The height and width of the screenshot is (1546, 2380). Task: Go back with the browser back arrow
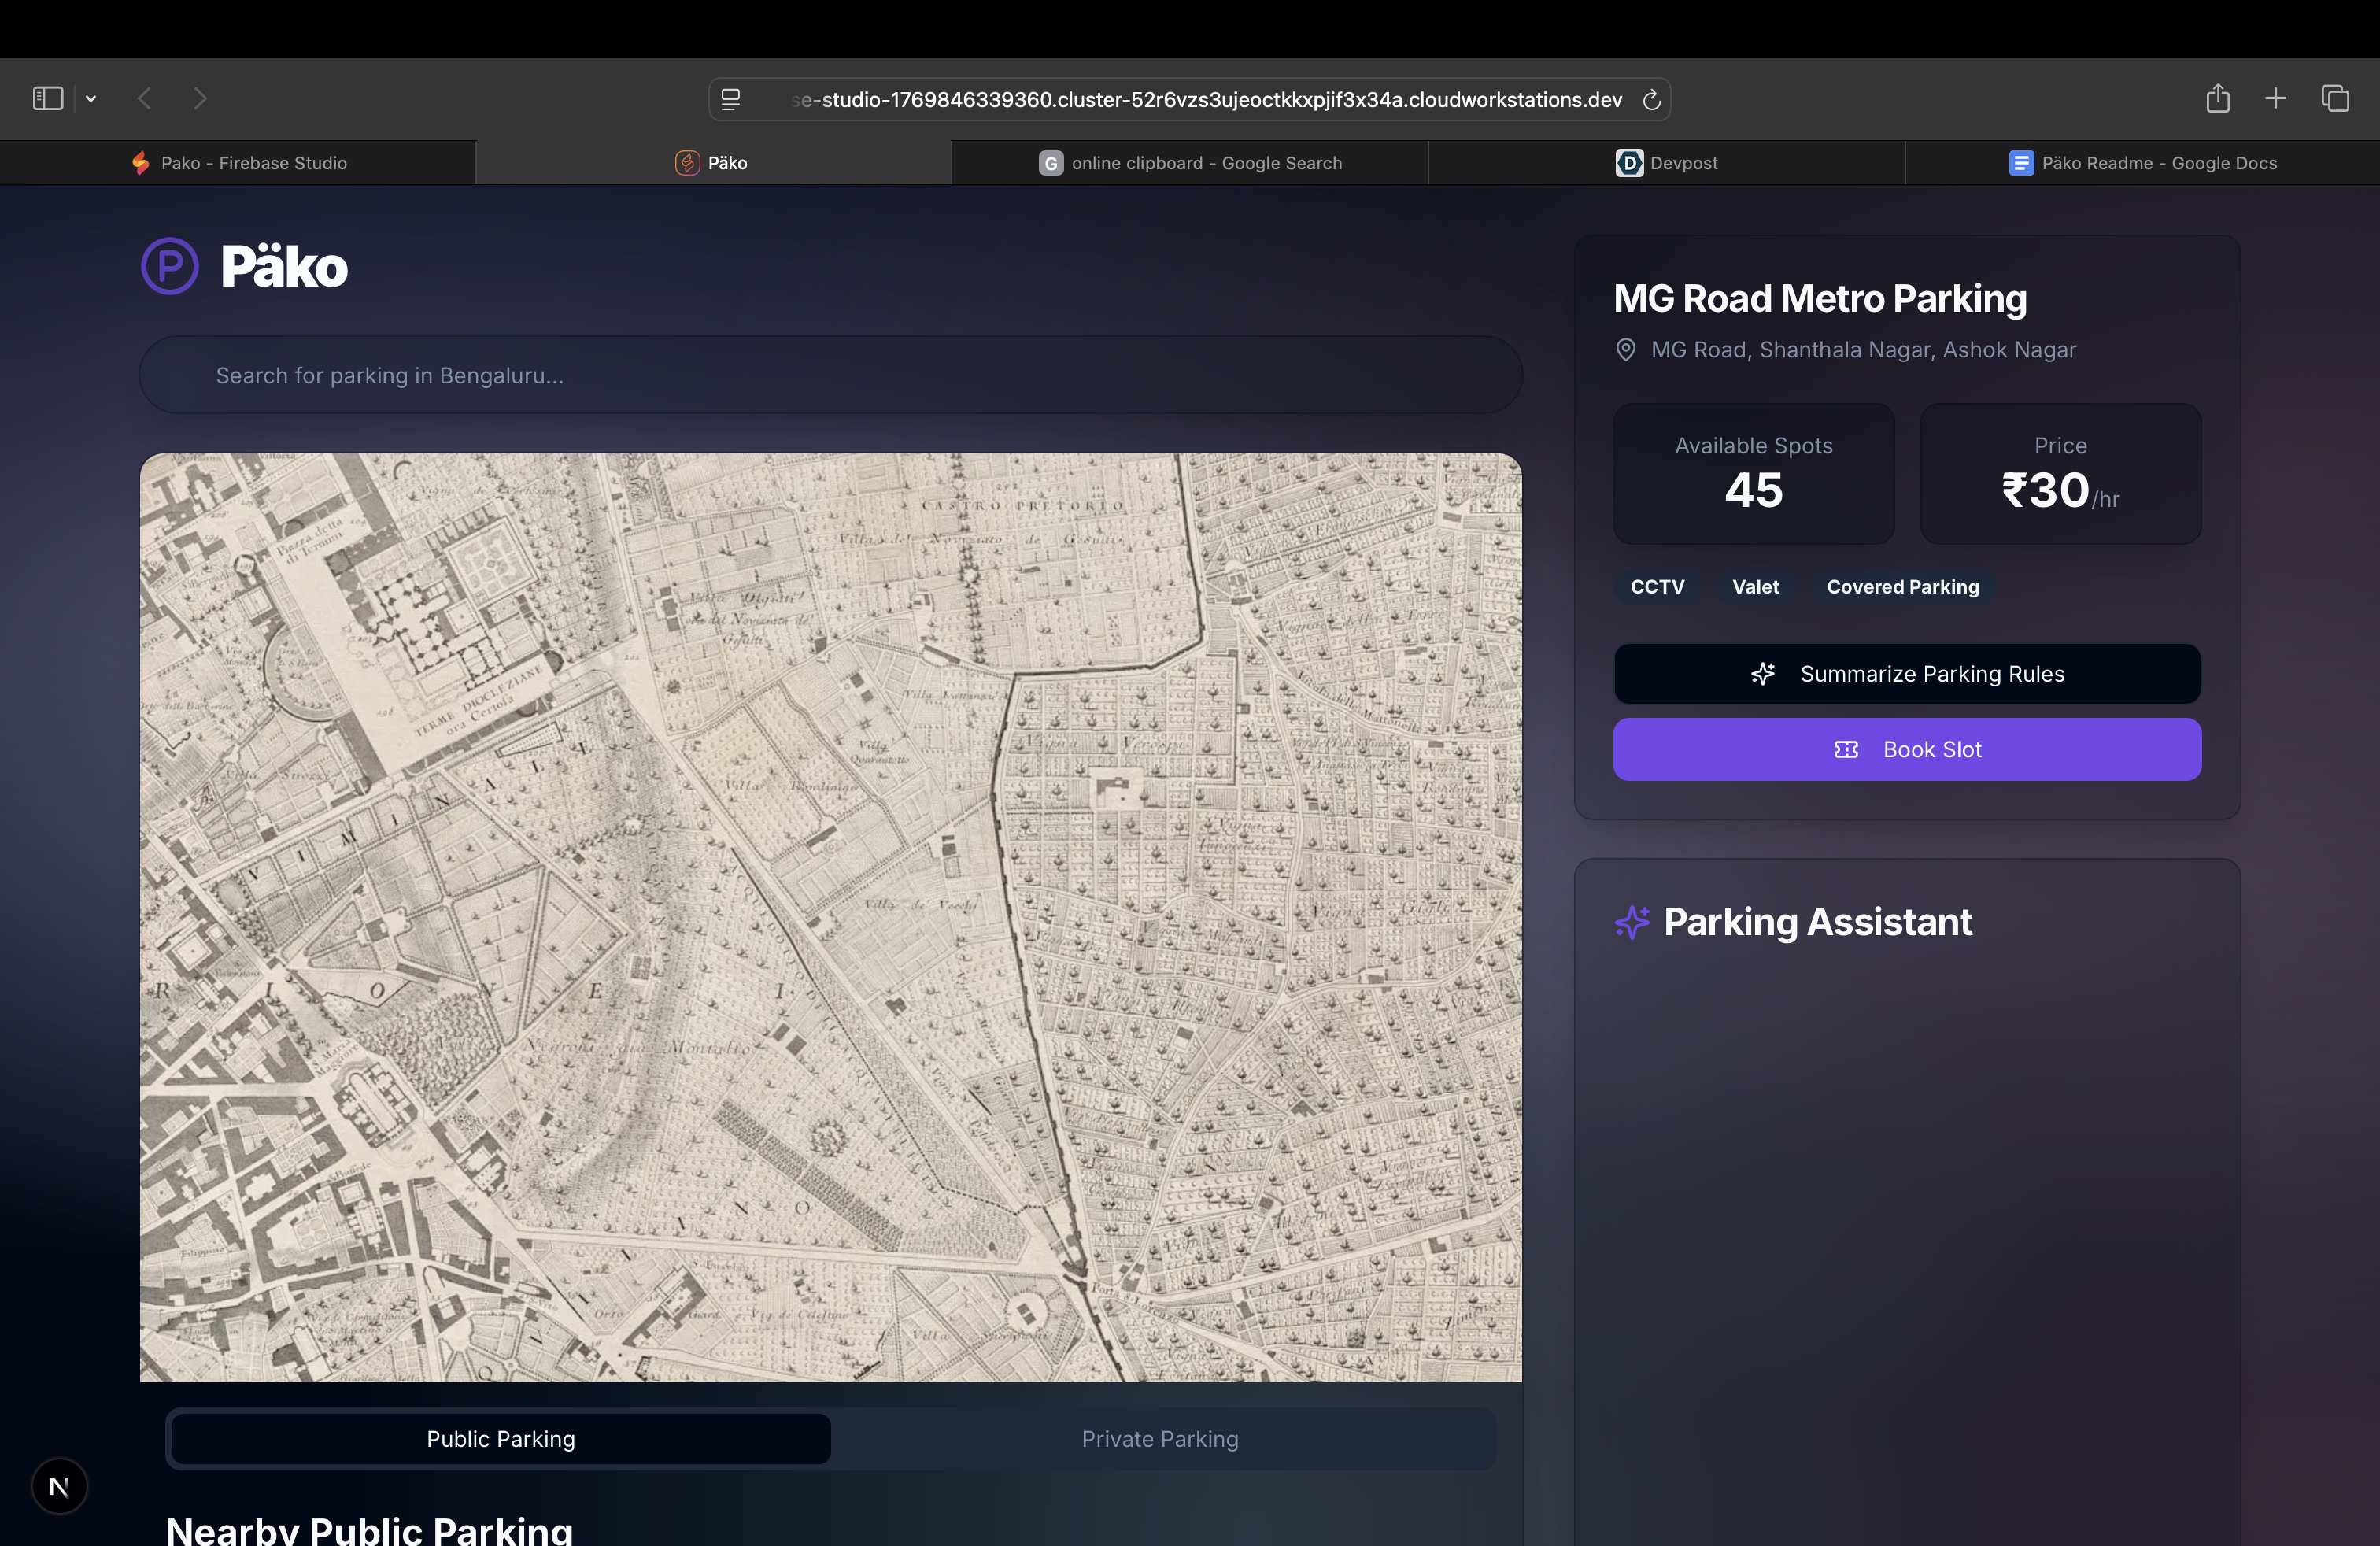click(x=145, y=98)
